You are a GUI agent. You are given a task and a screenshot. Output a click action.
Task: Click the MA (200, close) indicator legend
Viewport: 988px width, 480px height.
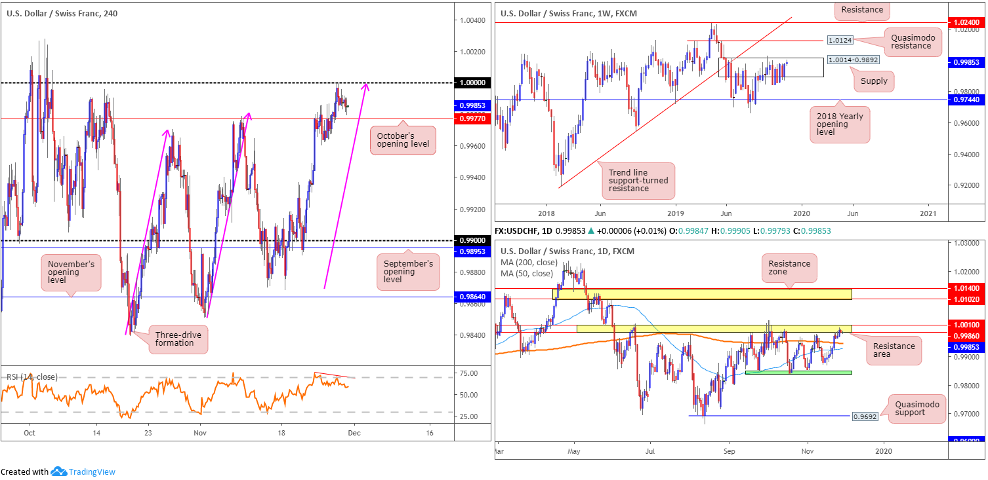(x=527, y=263)
